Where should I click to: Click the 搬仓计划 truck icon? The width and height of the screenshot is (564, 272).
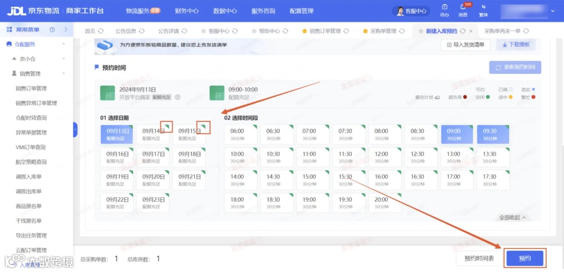(438, 97)
